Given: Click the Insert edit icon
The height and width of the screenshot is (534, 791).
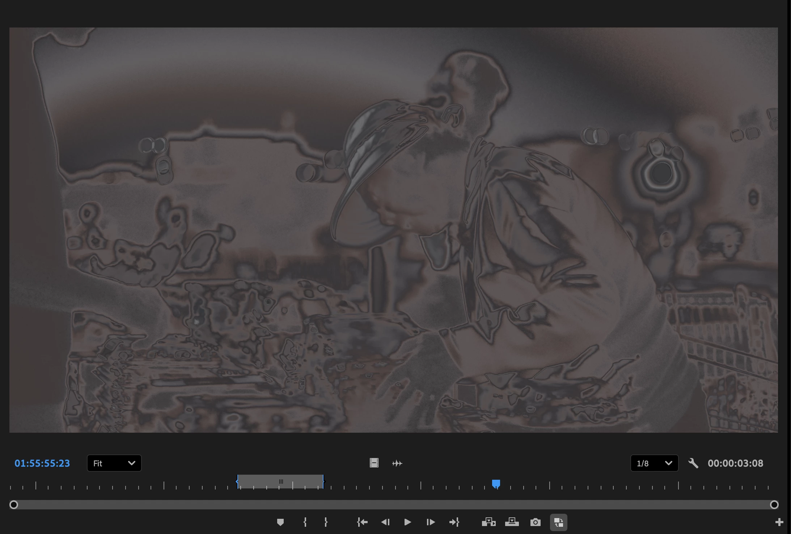Looking at the screenshot, I should [488, 522].
